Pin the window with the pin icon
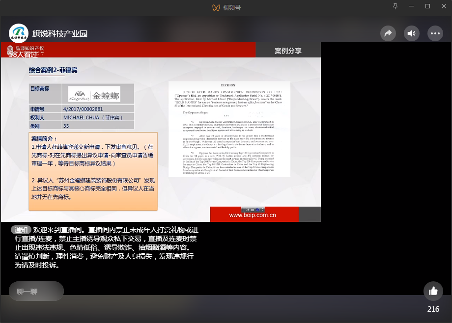Image resolution: width=452 pixels, height=323 pixels. point(395,6)
